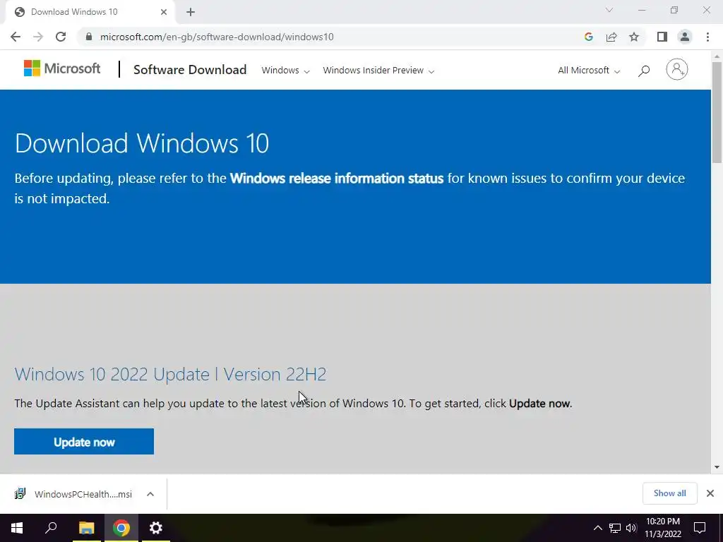Click the browser forward arrow
The image size is (723, 542).
click(x=38, y=37)
